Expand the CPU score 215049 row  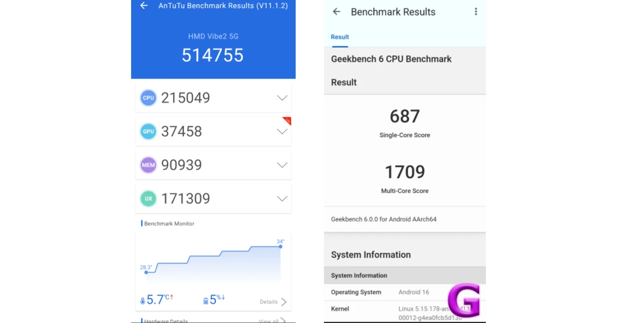(x=282, y=98)
